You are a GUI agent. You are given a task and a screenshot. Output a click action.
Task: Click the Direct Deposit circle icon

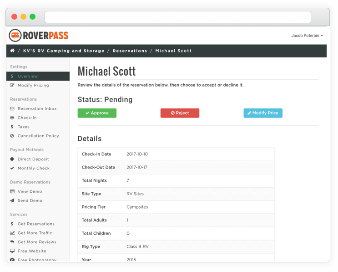click(12, 159)
